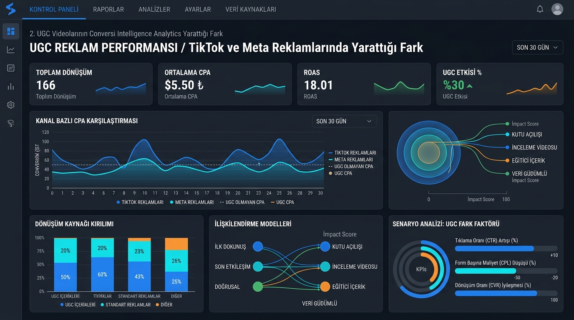
Task: Click the total conversions value 166
Action: [x=46, y=85]
